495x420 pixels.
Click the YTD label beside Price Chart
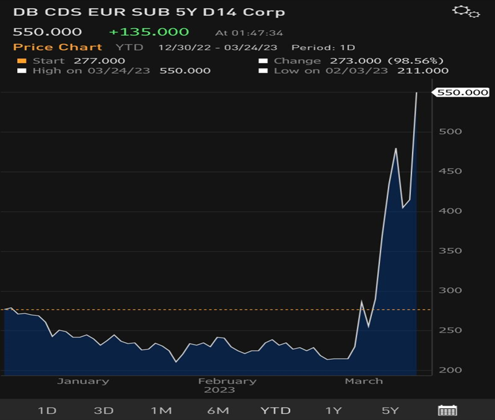(129, 47)
